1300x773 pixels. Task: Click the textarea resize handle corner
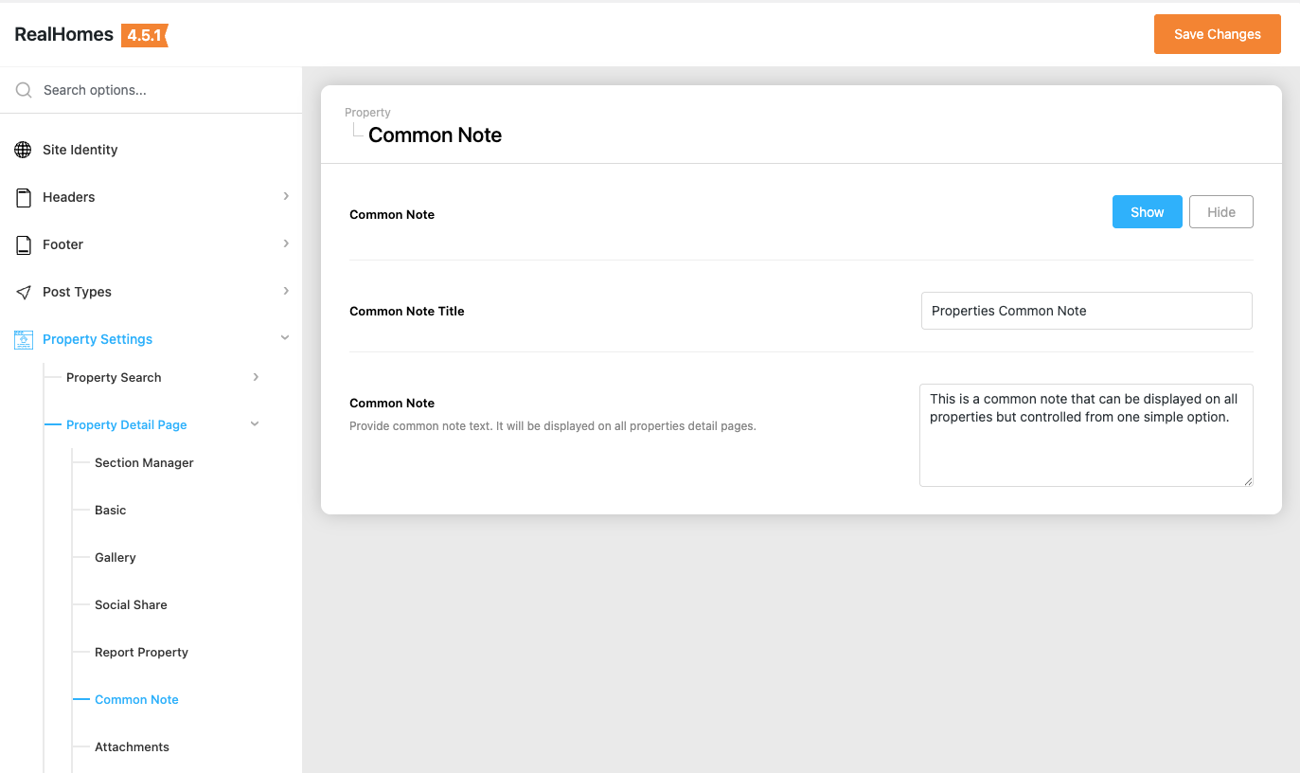pos(1248,481)
